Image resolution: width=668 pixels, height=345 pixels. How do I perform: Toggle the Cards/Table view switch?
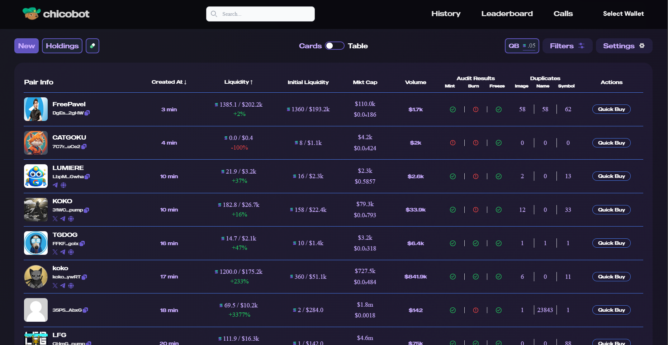pos(334,46)
